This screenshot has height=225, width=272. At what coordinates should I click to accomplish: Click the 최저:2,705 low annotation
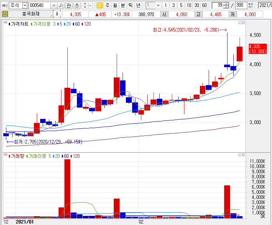click(44, 142)
